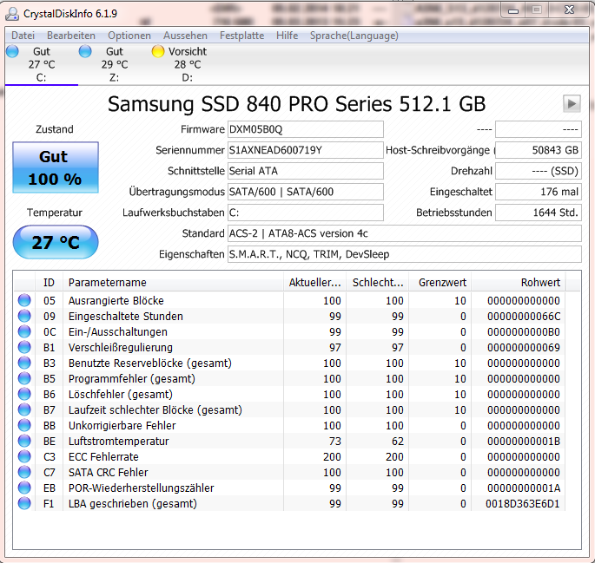Click status orb for LBA geschrieben row

click(x=24, y=503)
